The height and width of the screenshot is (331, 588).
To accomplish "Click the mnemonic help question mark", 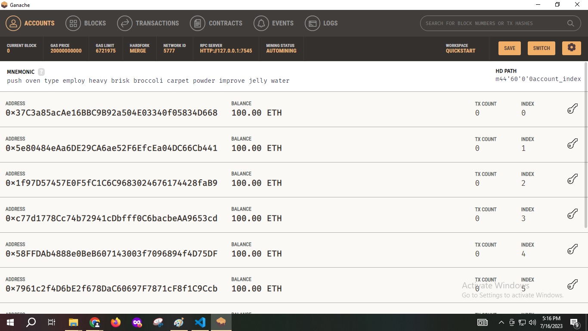I will click(41, 72).
